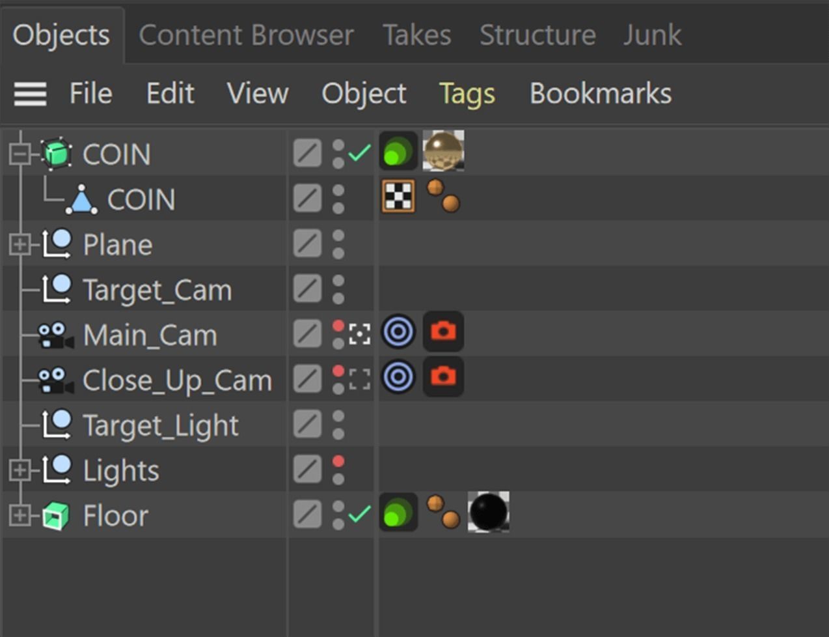Viewport: 829px width, 637px height.
Task: Select the checkerboard texture tag on COIN child
Action: (398, 196)
